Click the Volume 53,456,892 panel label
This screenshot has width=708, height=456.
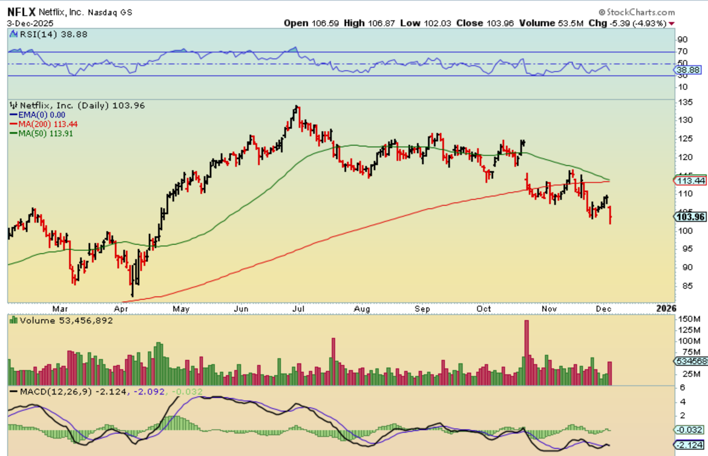66,321
